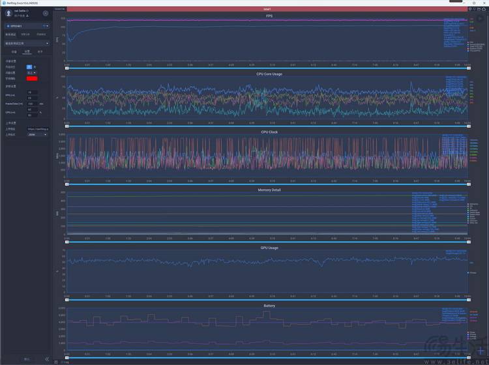489x365 pixels.
Task: Click the default button at bottom of sidebar
Action: point(27,359)
